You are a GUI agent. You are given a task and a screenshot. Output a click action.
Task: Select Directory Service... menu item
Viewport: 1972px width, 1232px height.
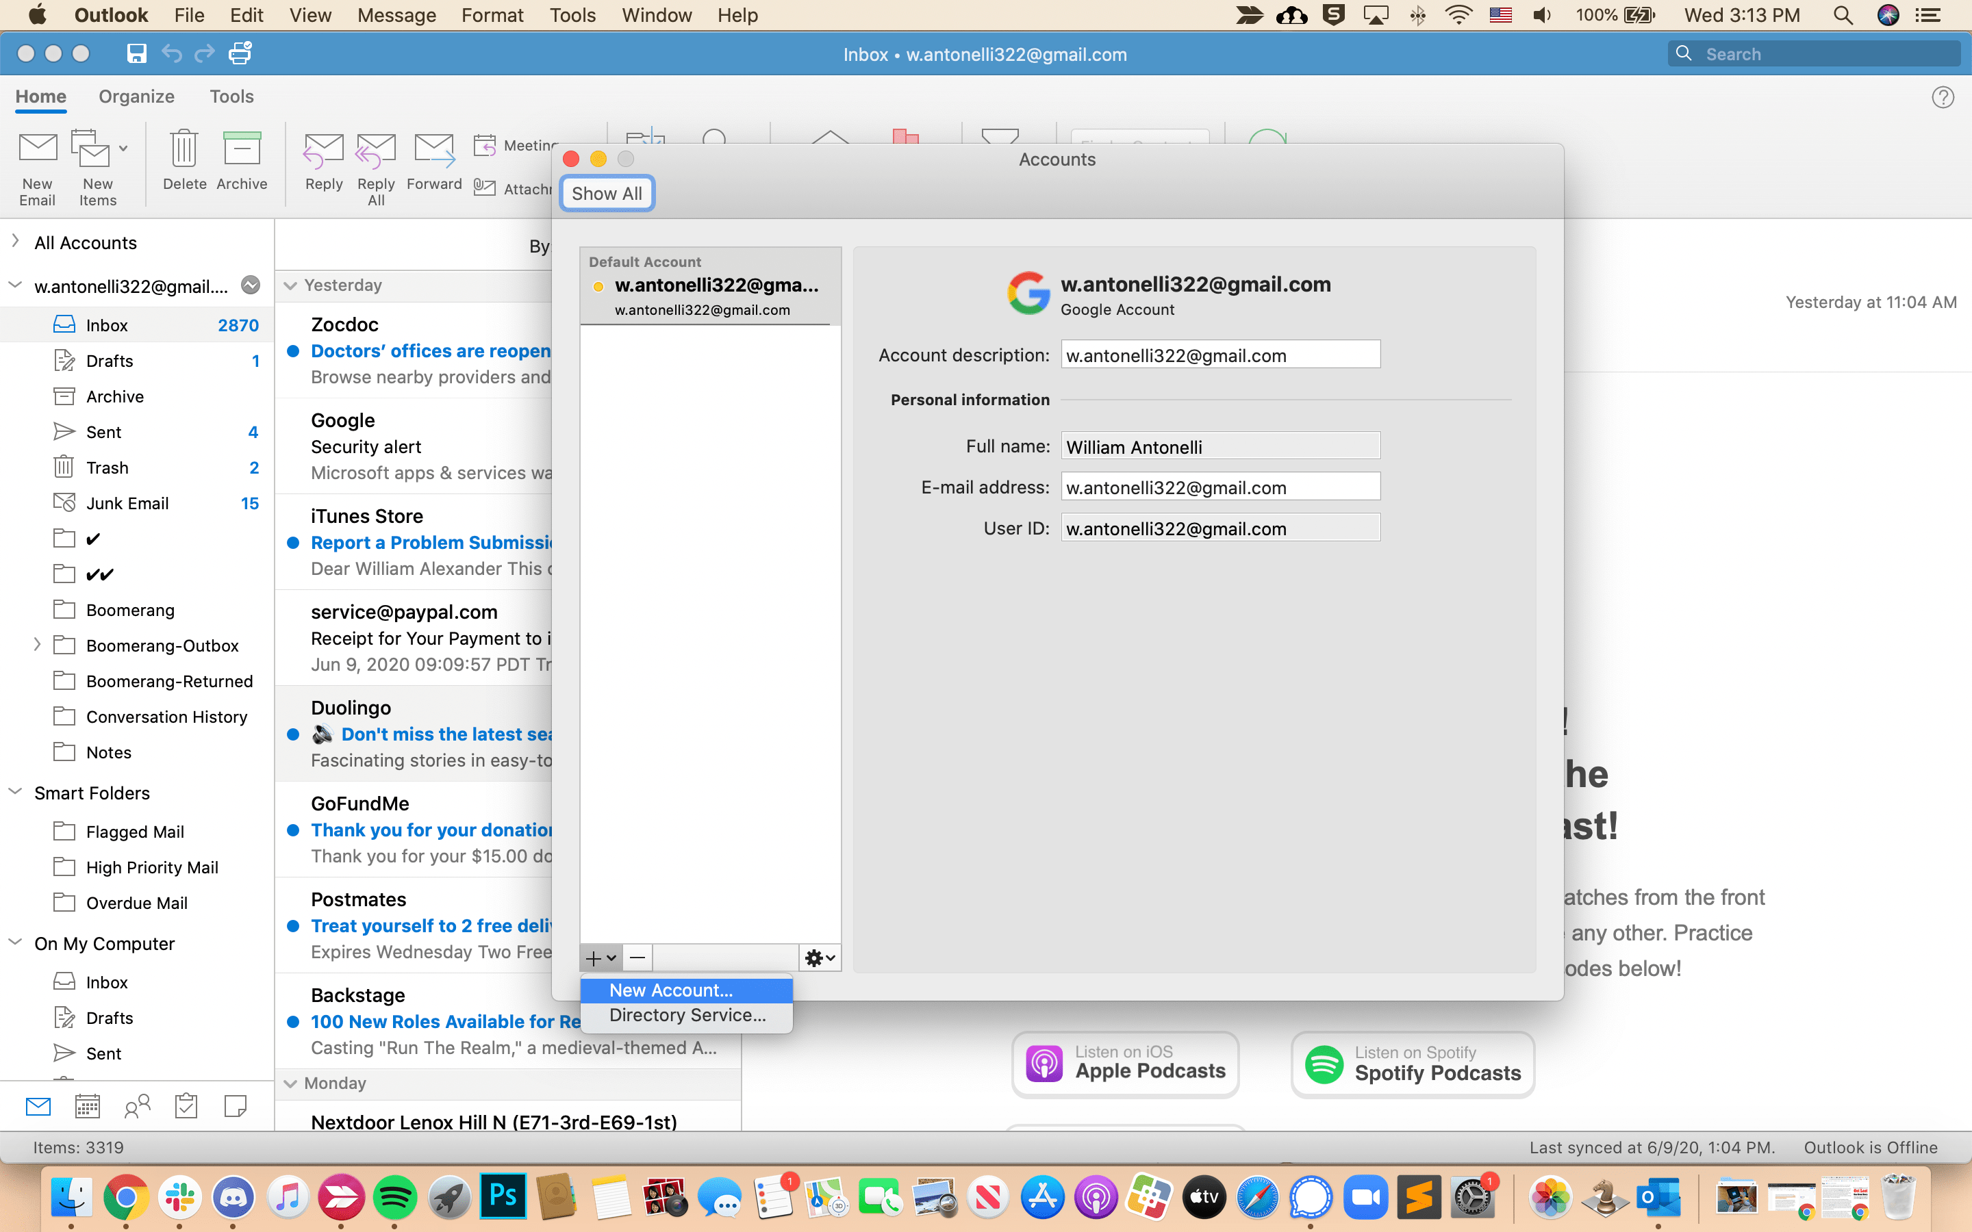686,1015
